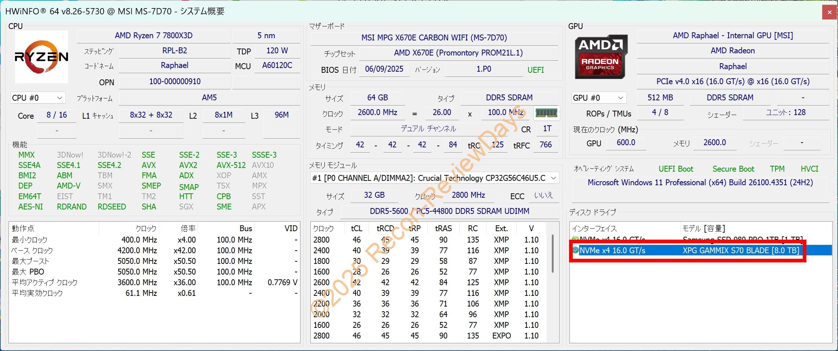Image resolution: width=838 pixels, height=351 pixels.
Task: Open the GPU #0 selector dropdown
Action: pos(599,98)
